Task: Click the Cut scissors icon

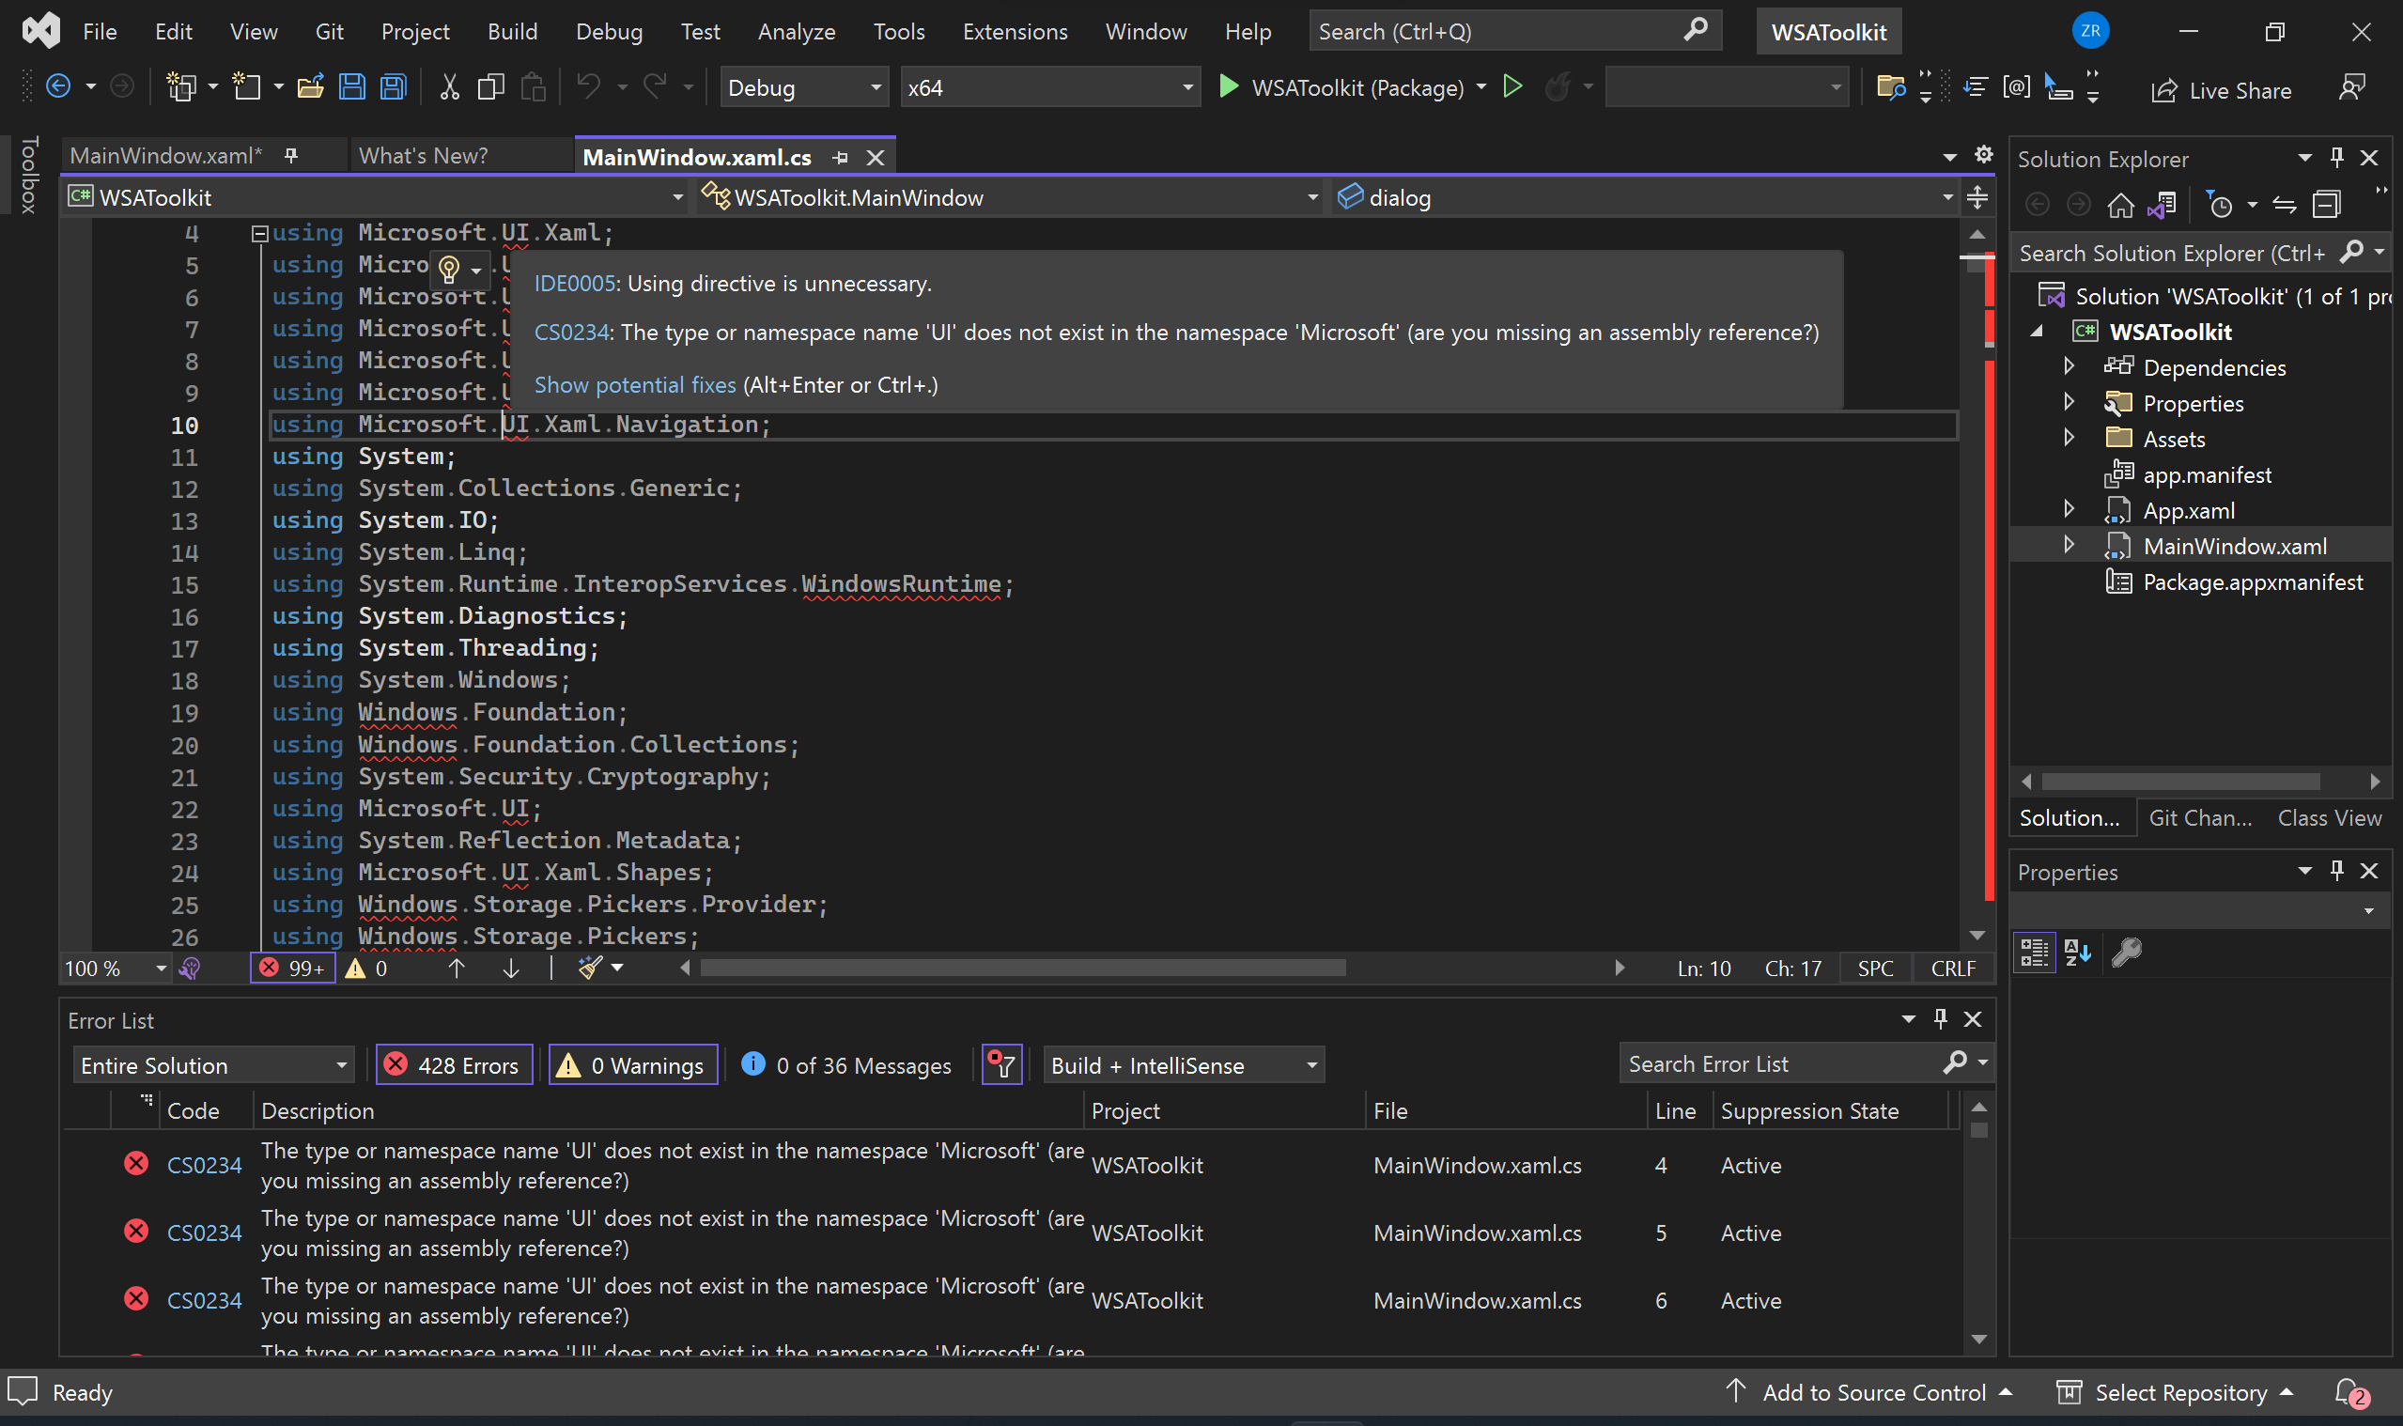Action: pyautogui.click(x=449, y=87)
